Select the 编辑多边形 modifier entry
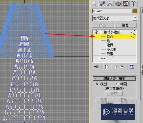This screenshot has width=143, height=123. point(112,32)
